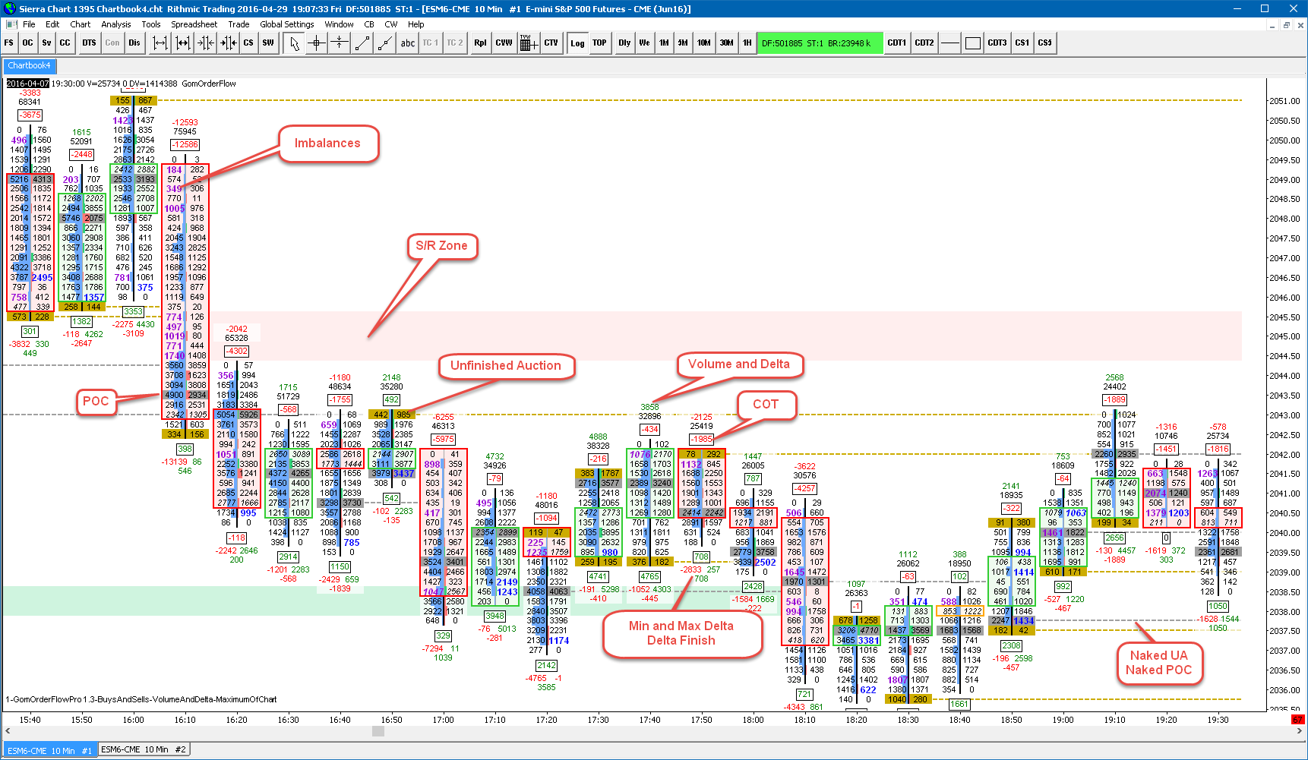Select the extending ray line tool

[x=385, y=43]
